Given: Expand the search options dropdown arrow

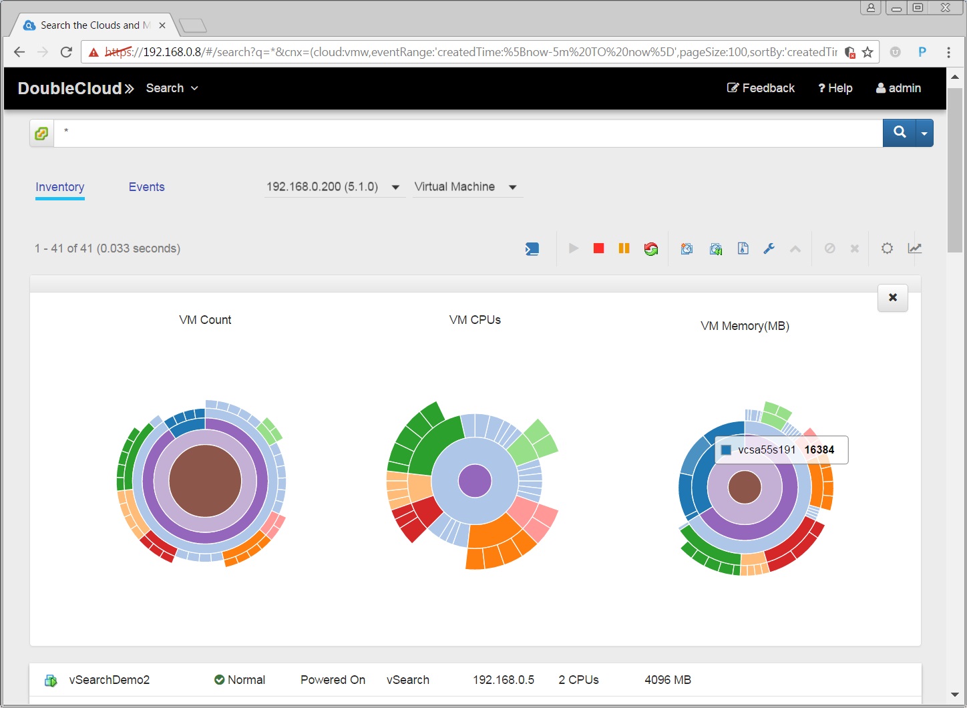Looking at the screenshot, I should [924, 133].
